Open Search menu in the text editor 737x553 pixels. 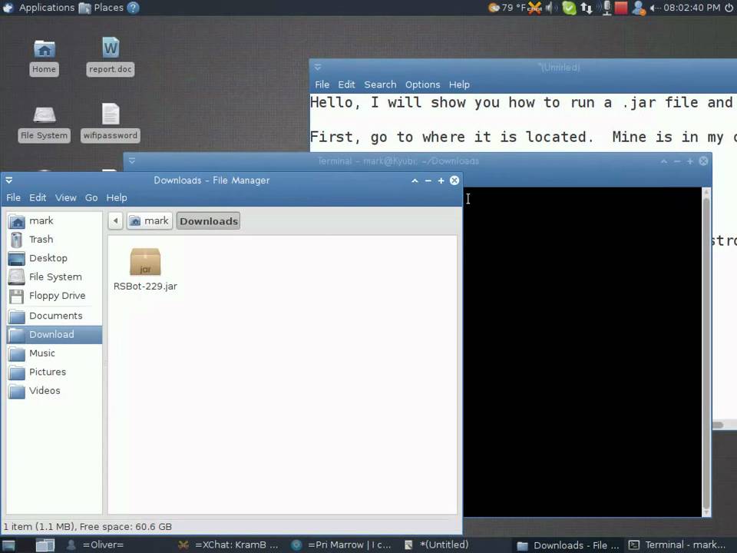click(380, 84)
